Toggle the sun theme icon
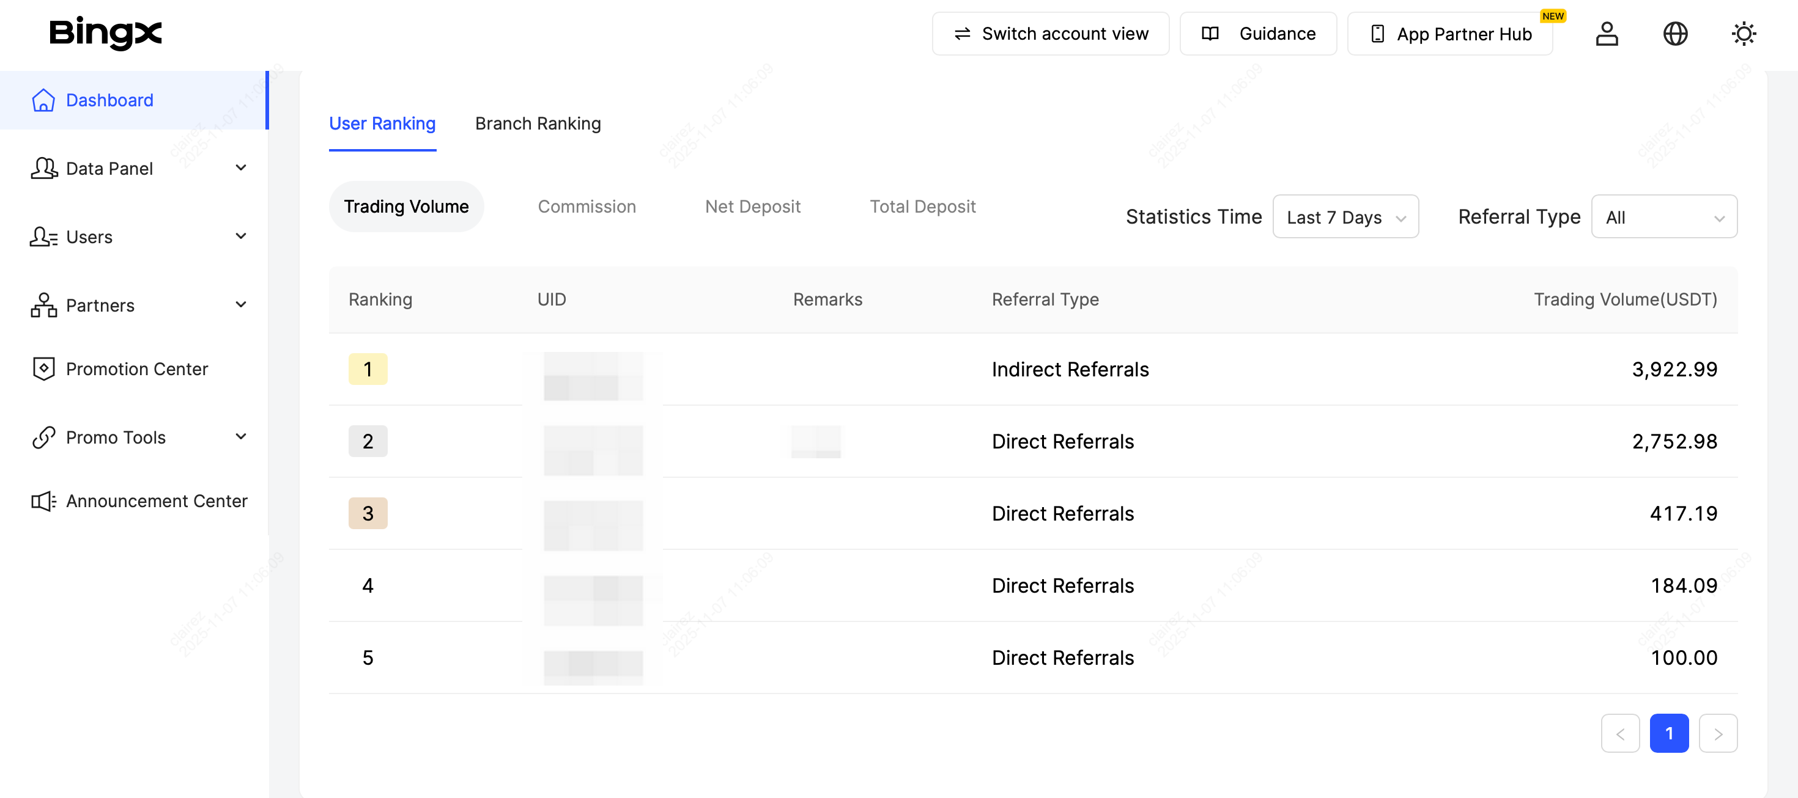 (x=1743, y=34)
